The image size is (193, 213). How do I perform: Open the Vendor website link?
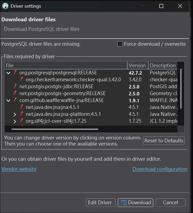tap(19, 169)
